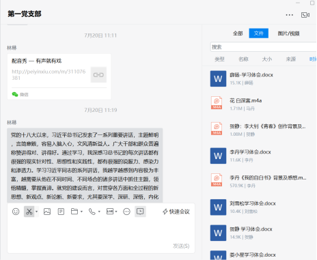The width and height of the screenshot is (317, 260).
Task: Open the three-dots more options menu
Action: (x=290, y=15)
